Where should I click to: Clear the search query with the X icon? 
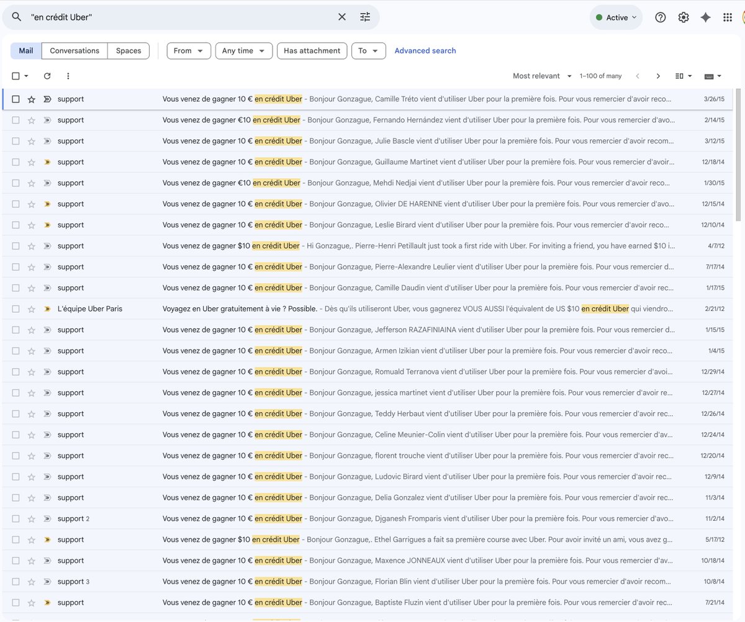[x=342, y=17]
